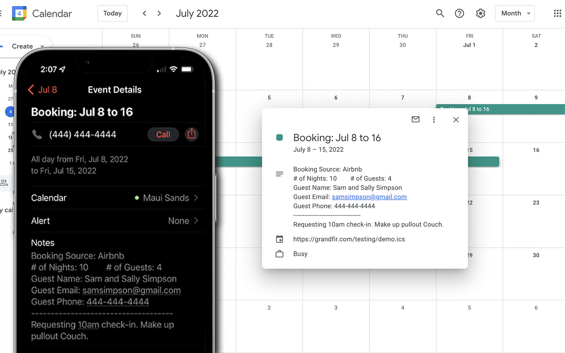Click 'Requesting 10am check-in' note in popup
This screenshot has width=565, height=353.
click(368, 225)
